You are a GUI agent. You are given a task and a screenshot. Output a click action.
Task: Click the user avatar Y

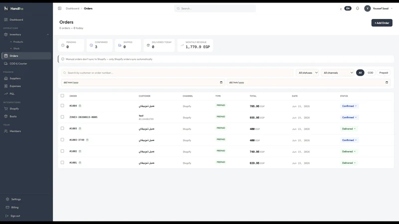point(367,8)
